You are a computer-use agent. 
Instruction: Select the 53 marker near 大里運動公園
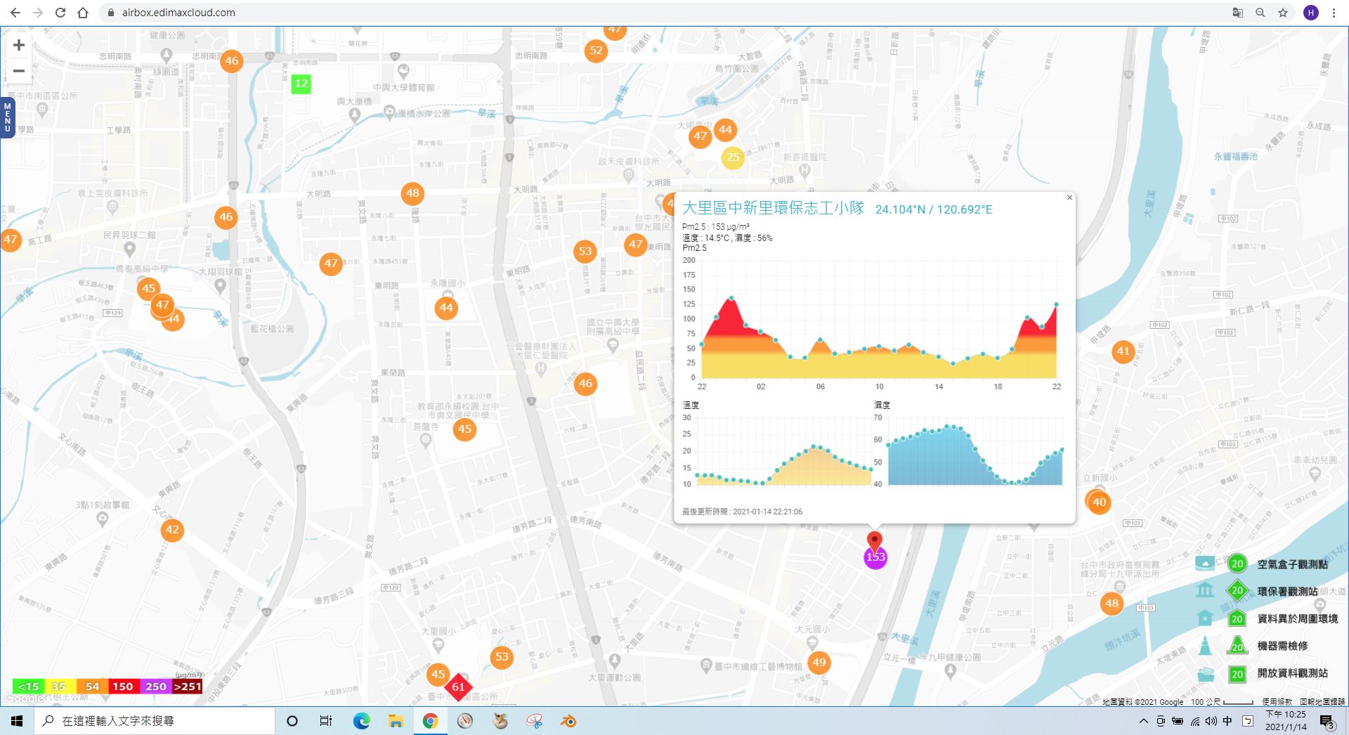pyautogui.click(x=502, y=657)
